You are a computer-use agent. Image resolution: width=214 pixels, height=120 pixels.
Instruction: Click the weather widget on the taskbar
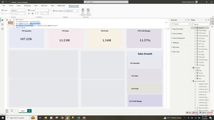coord(173,118)
